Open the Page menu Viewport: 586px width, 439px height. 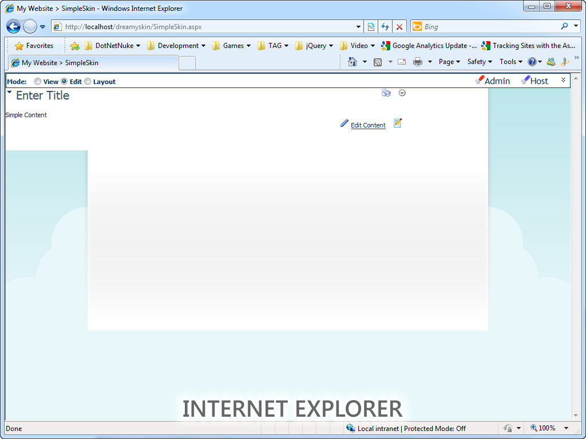click(449, 62)
